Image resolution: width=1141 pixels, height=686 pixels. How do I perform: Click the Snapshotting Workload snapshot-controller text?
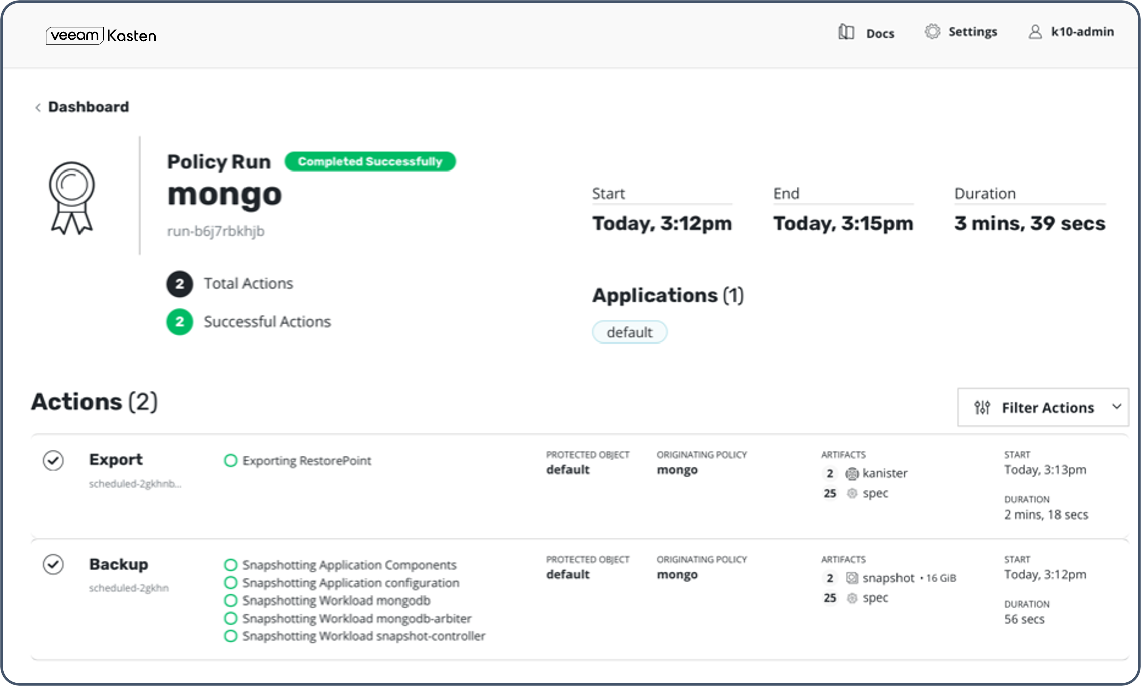364,636
